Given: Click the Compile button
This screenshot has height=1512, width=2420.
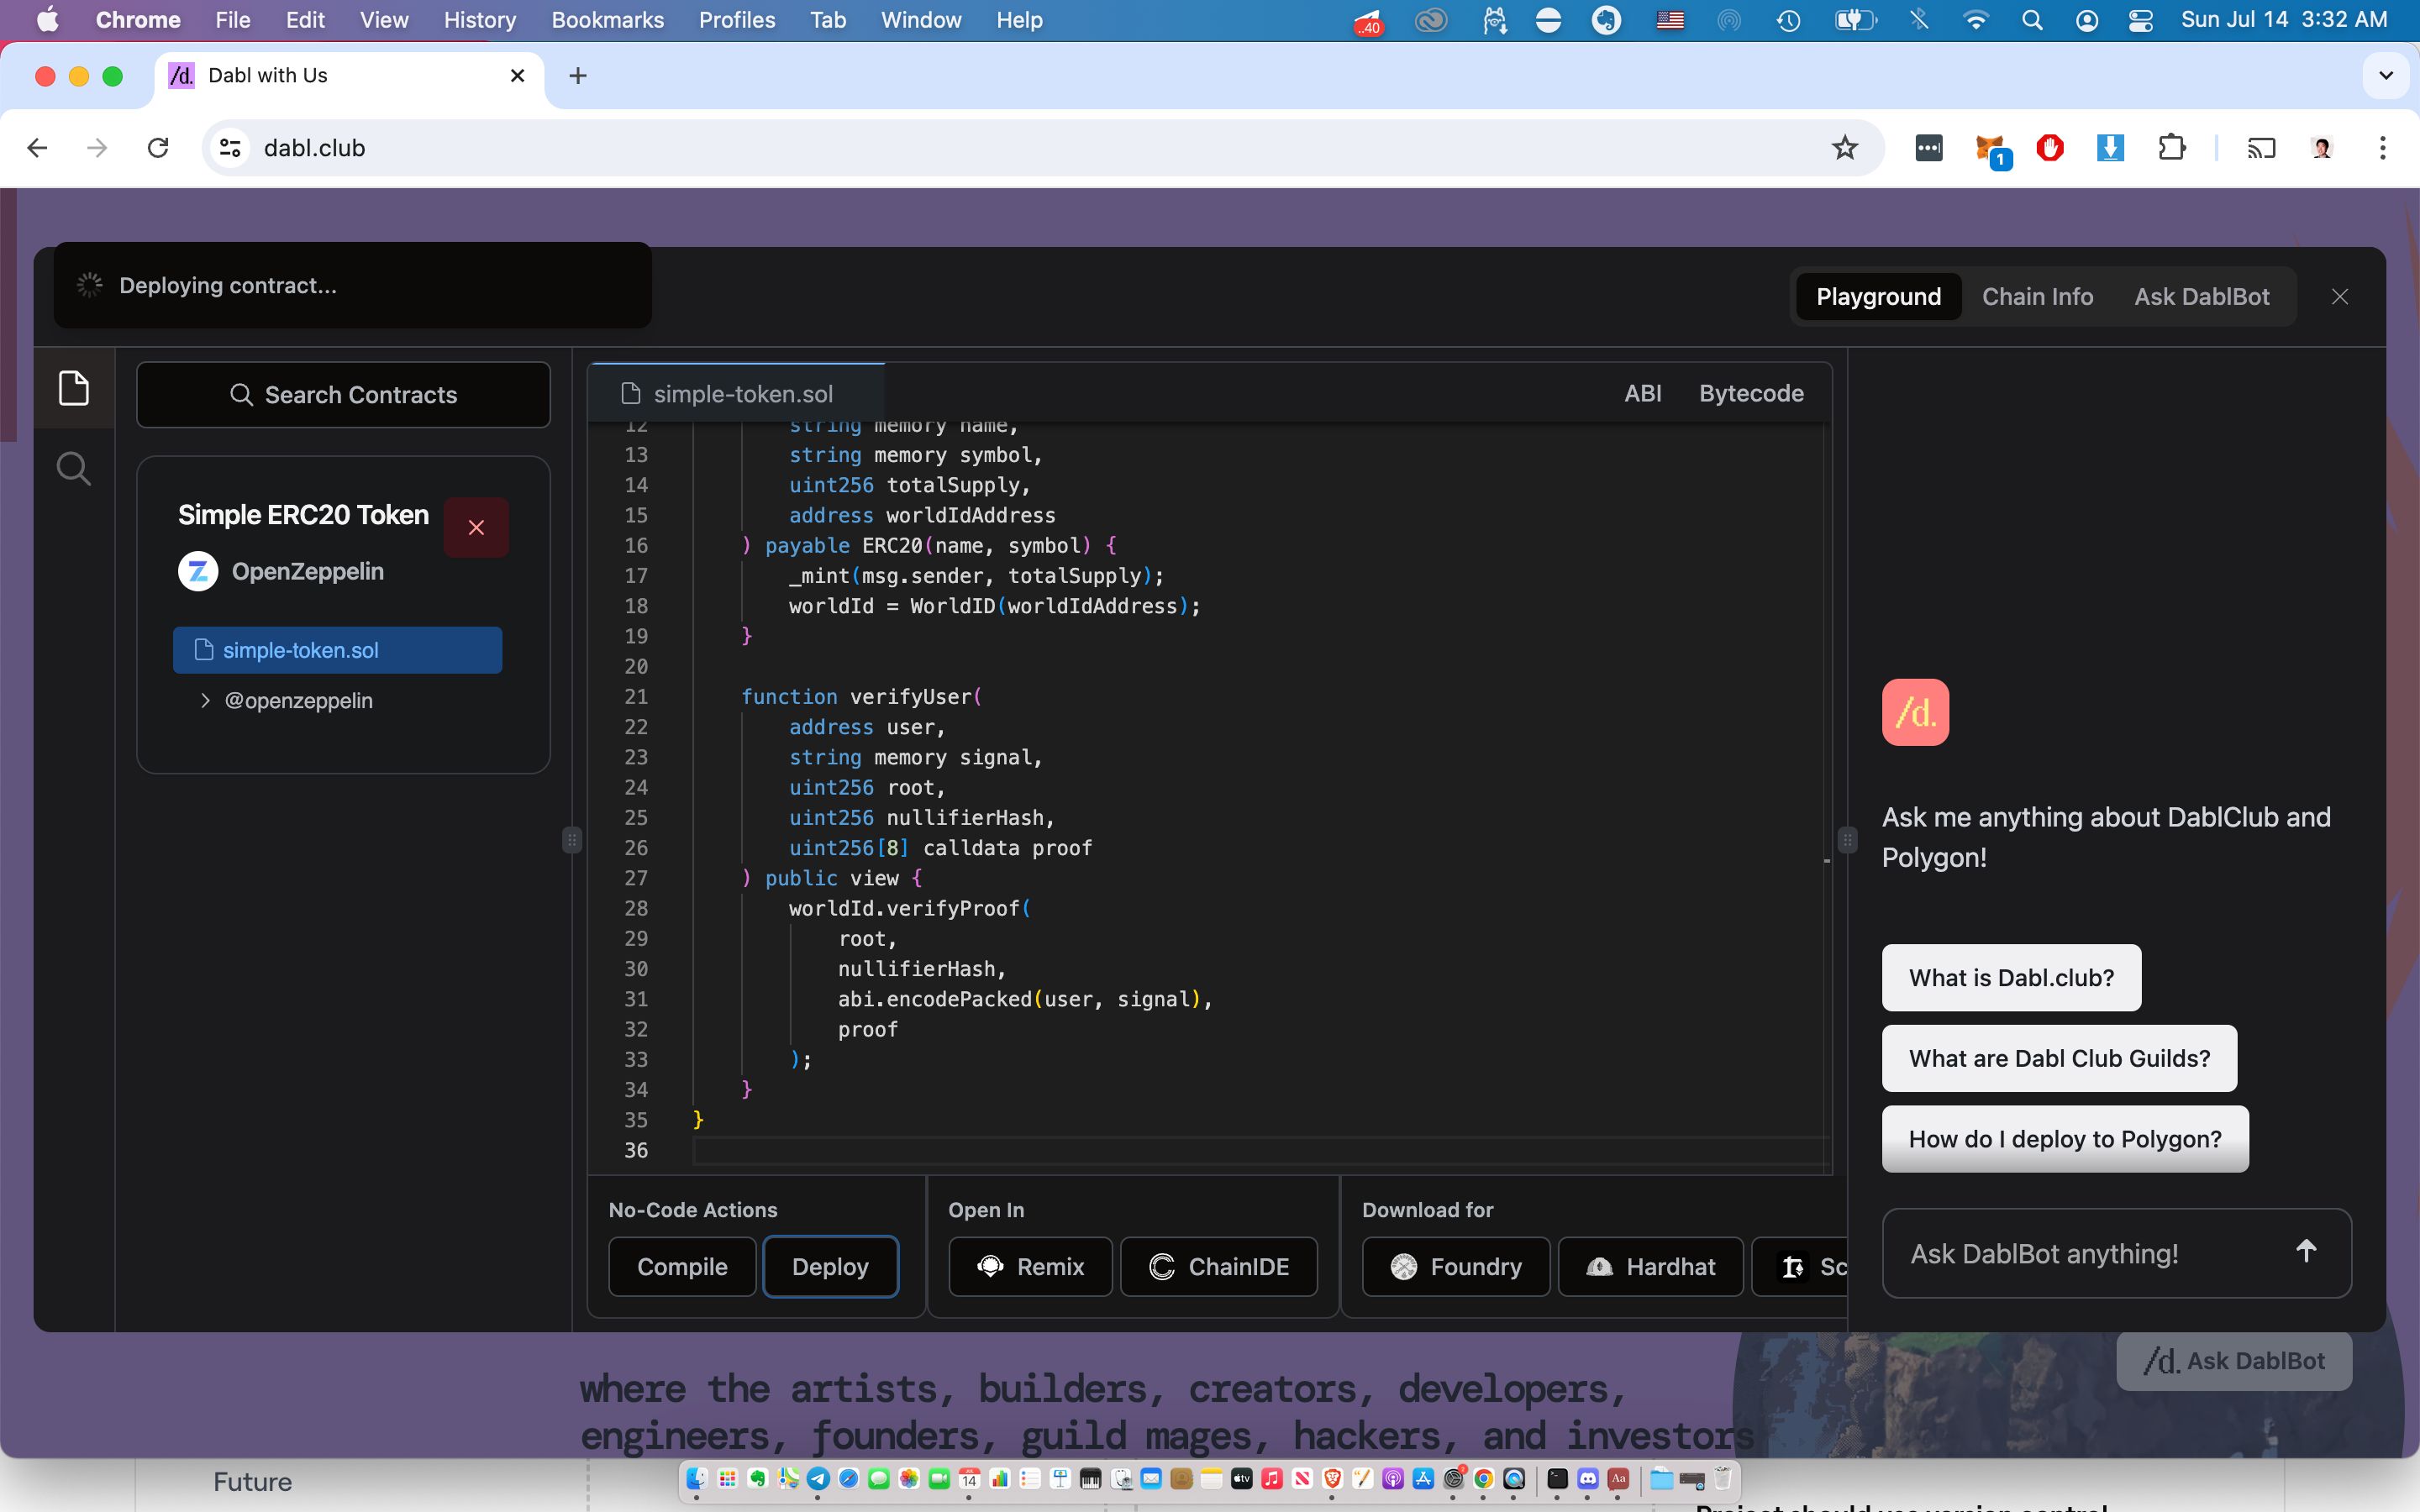Looking at the screenshot, I should 682,1266.
